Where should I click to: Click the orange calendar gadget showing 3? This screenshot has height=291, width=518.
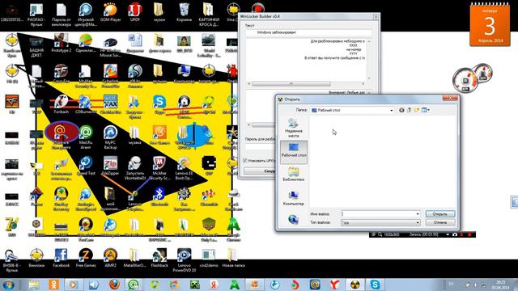pyautogui.click(x=490, y=25)
